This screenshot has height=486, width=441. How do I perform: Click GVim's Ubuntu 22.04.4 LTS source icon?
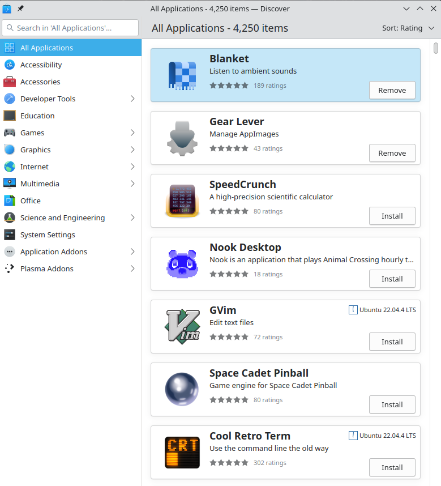(353, 310)
